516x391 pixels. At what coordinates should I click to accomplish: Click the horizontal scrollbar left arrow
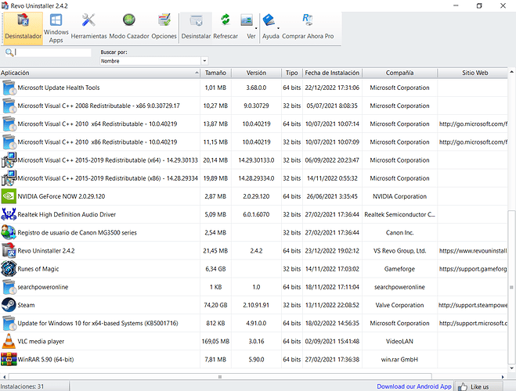tap(4, 377)
